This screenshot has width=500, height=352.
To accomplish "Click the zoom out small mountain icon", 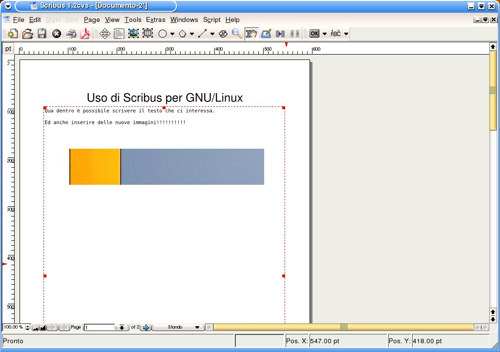I will (x=35, y=328).
